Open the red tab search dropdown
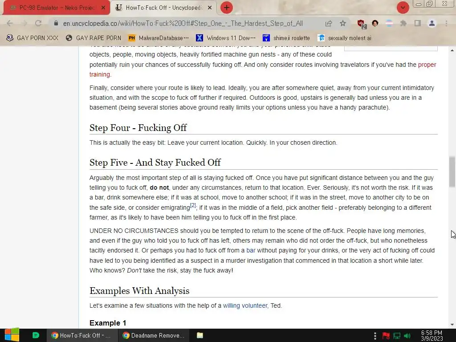 coord(403,8)
